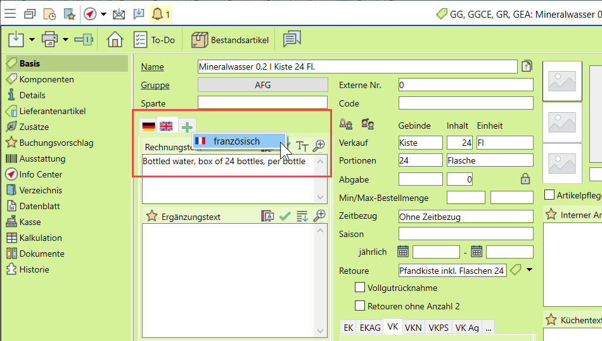
Task: Click the green plus add-language icon
Action: click(187, 126)
